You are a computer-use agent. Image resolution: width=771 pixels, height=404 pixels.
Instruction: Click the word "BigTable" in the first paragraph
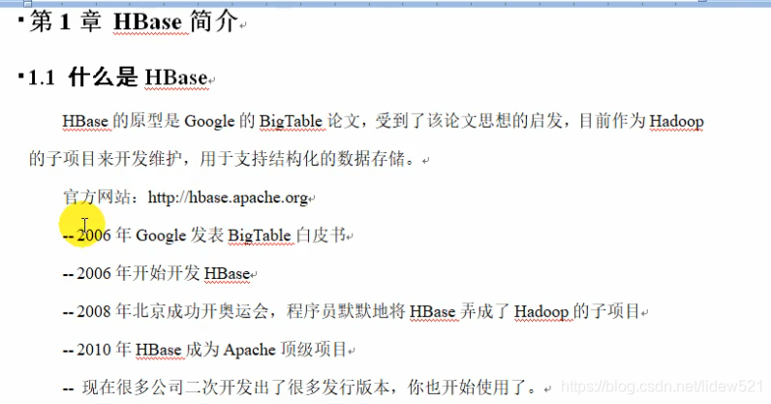(x=291, y=121)
